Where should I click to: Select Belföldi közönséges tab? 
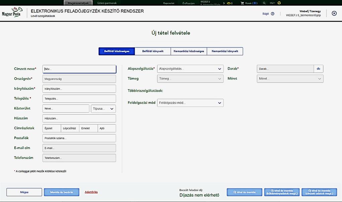coord(117,51)
